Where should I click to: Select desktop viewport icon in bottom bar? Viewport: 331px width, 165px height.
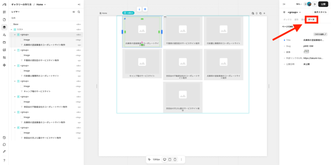[165, 160]
